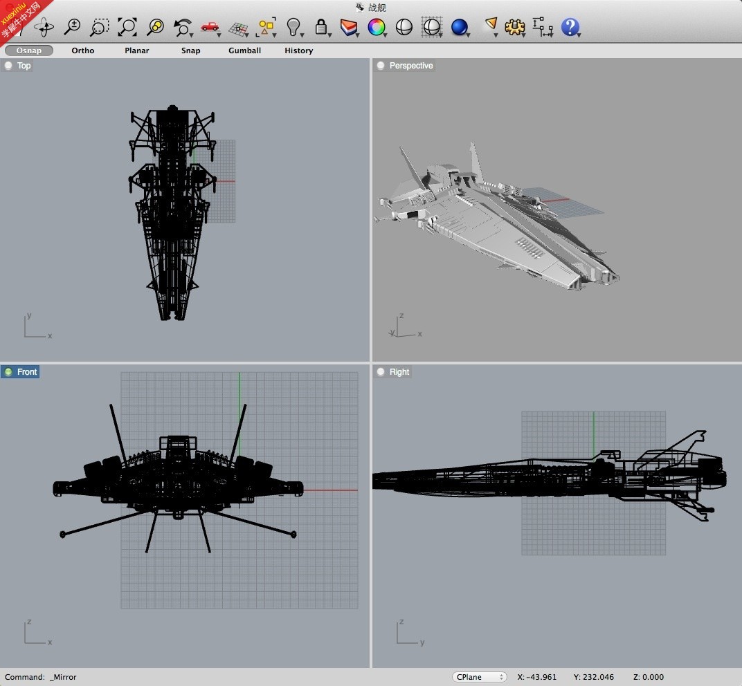Choose the Zoom Window tool
The height and width of the screenshot is (686, 742).
[100, 27]
